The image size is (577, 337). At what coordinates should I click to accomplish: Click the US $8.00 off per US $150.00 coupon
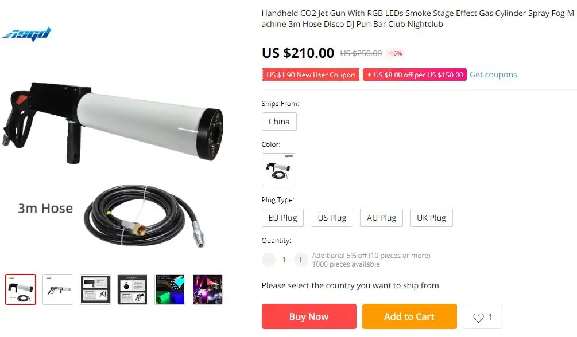tap(415, 75)
